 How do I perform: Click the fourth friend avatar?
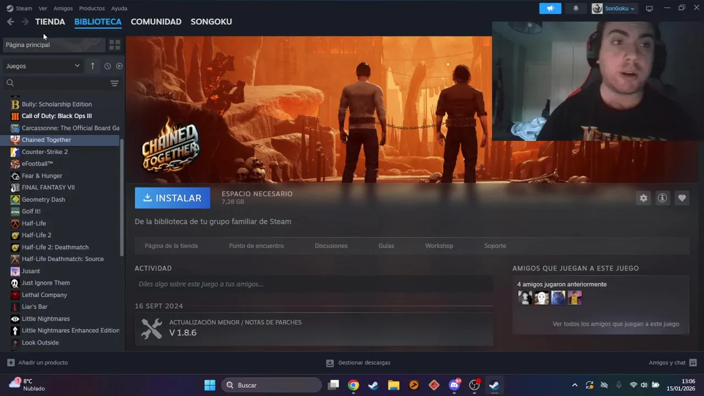pos(575,298)
